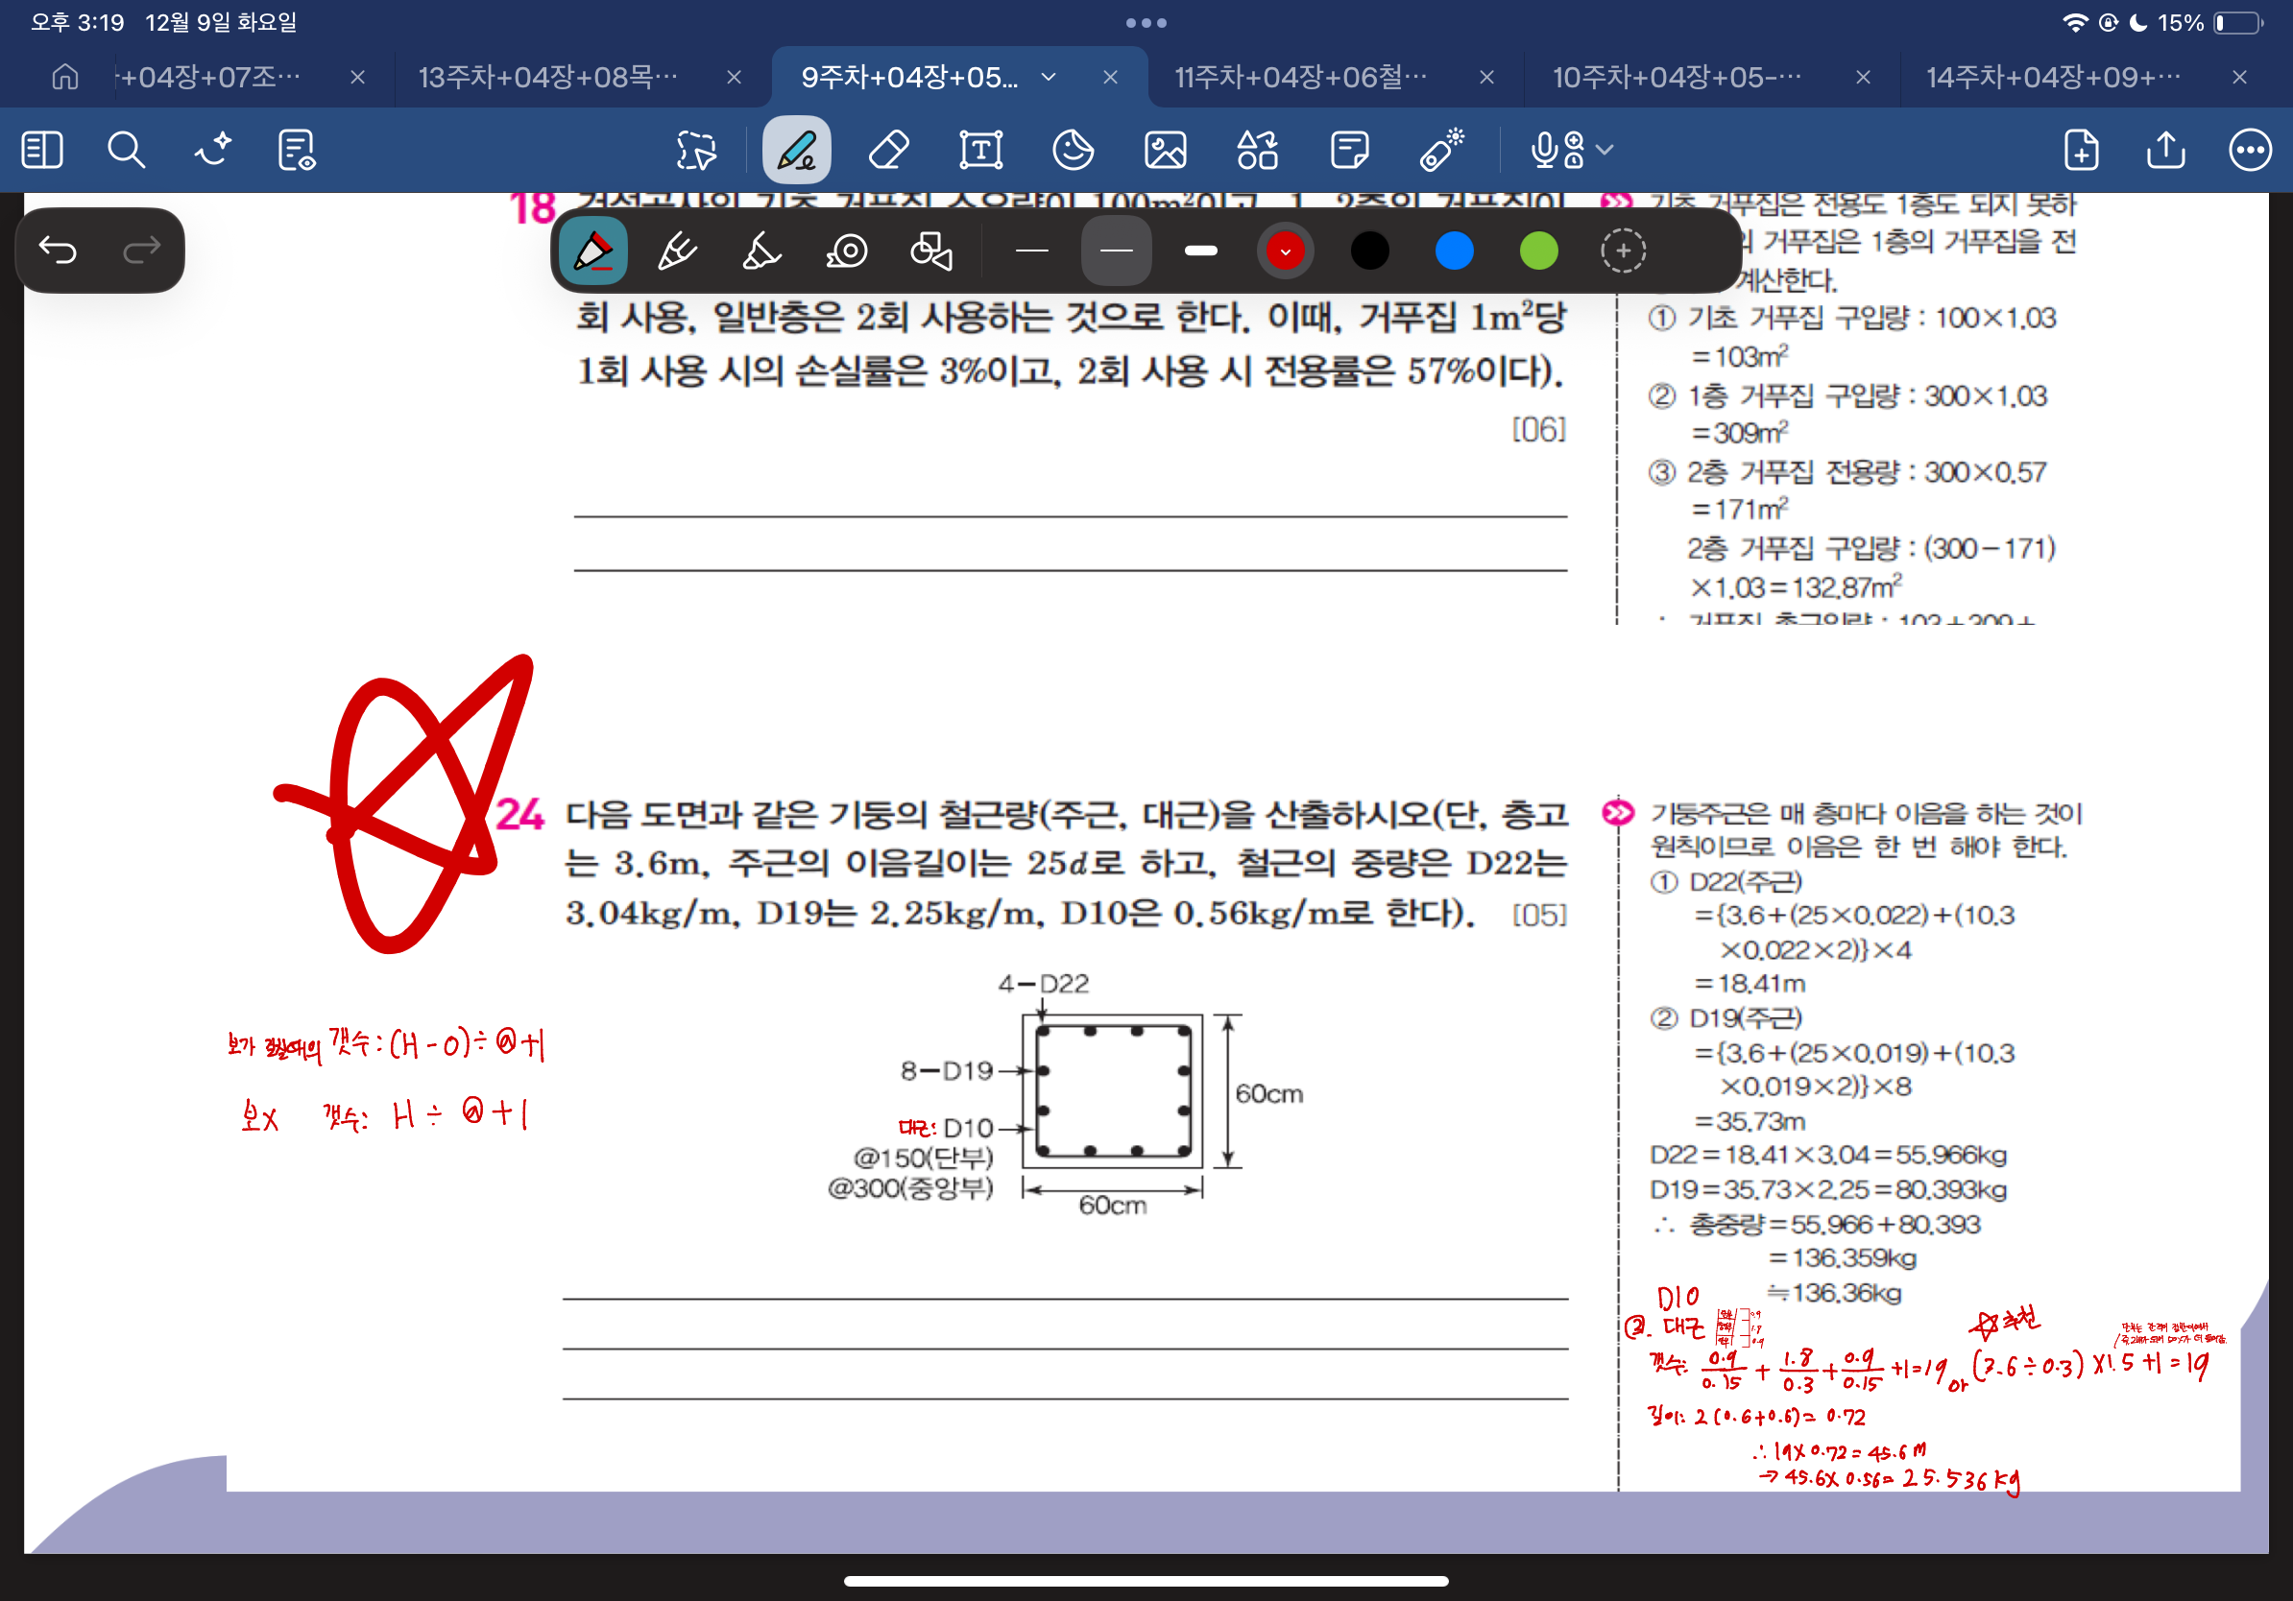
Task: Select the thinnest stroke width
Action: pyautogui.click(x=1031, y=251)
